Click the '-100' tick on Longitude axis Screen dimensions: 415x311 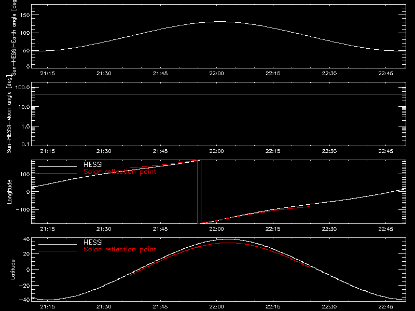pyautogui.click(x=23, y=209)
